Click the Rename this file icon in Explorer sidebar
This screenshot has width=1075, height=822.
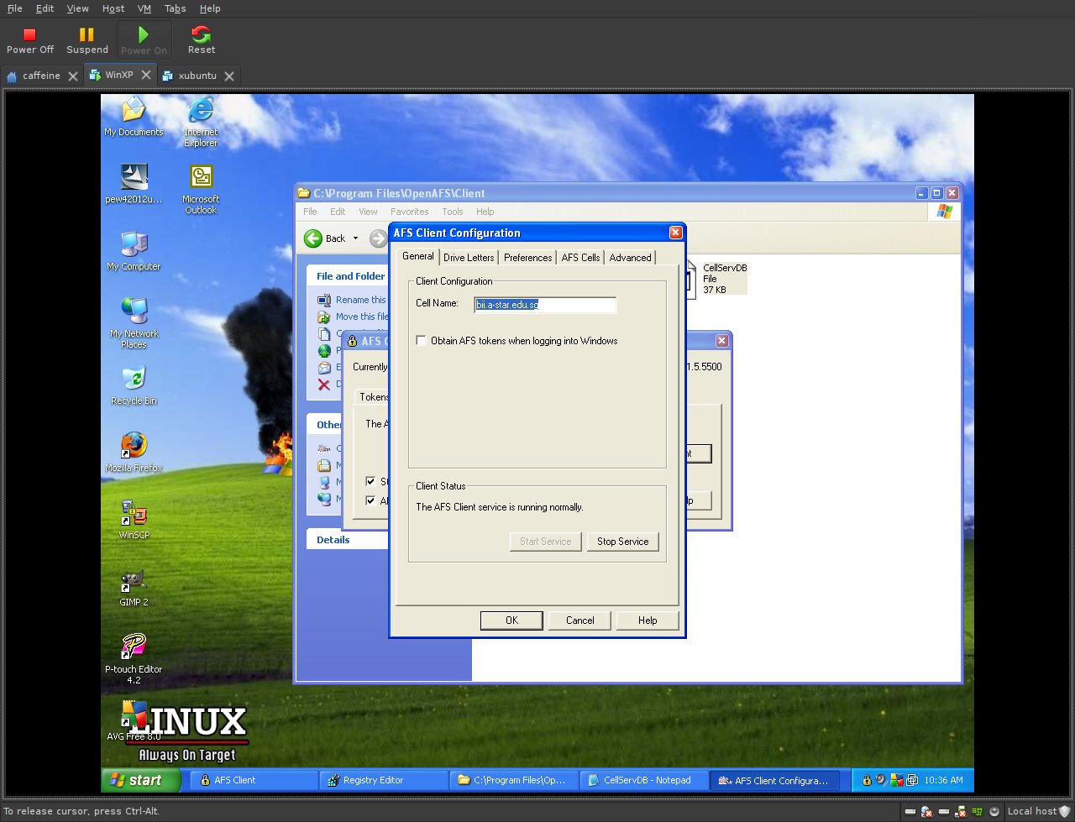coord(324,300)
